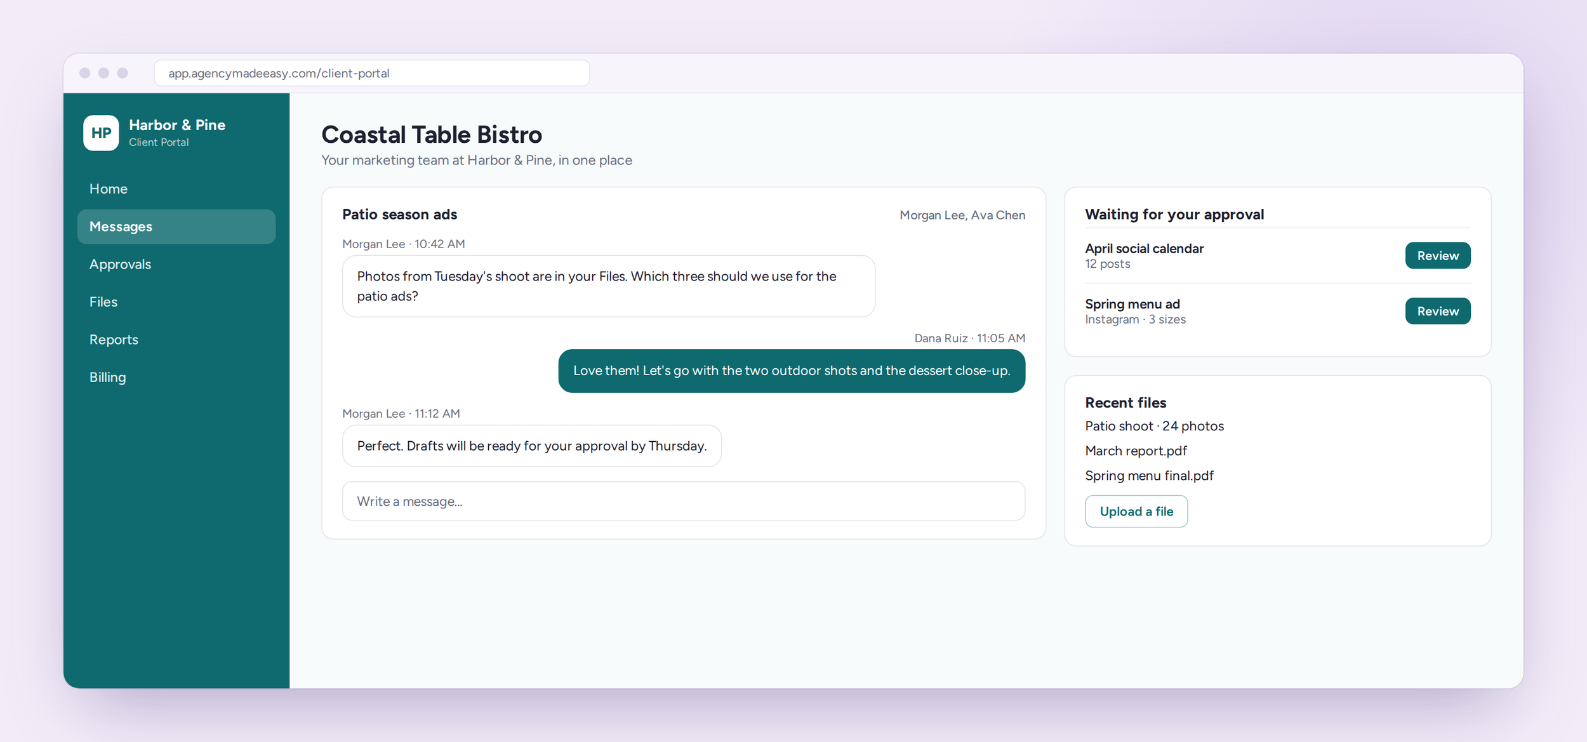Click the browser address bar
The image size is (1587, 742).
pos(371,73)
